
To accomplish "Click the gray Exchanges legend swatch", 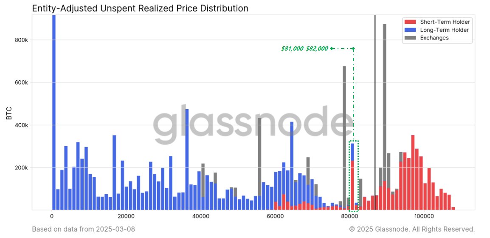I will pos(410,38).
